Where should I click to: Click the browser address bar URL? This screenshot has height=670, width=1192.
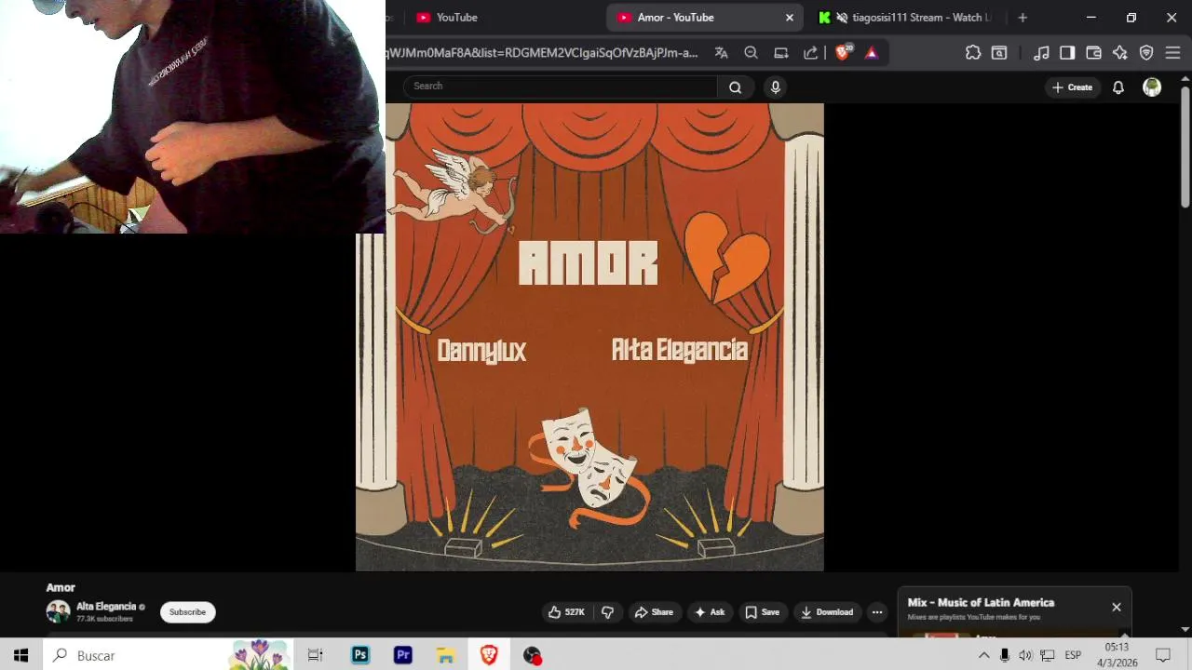542,53
